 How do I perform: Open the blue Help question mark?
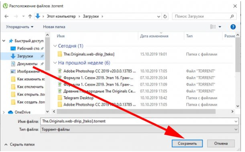tap(233, 27)
